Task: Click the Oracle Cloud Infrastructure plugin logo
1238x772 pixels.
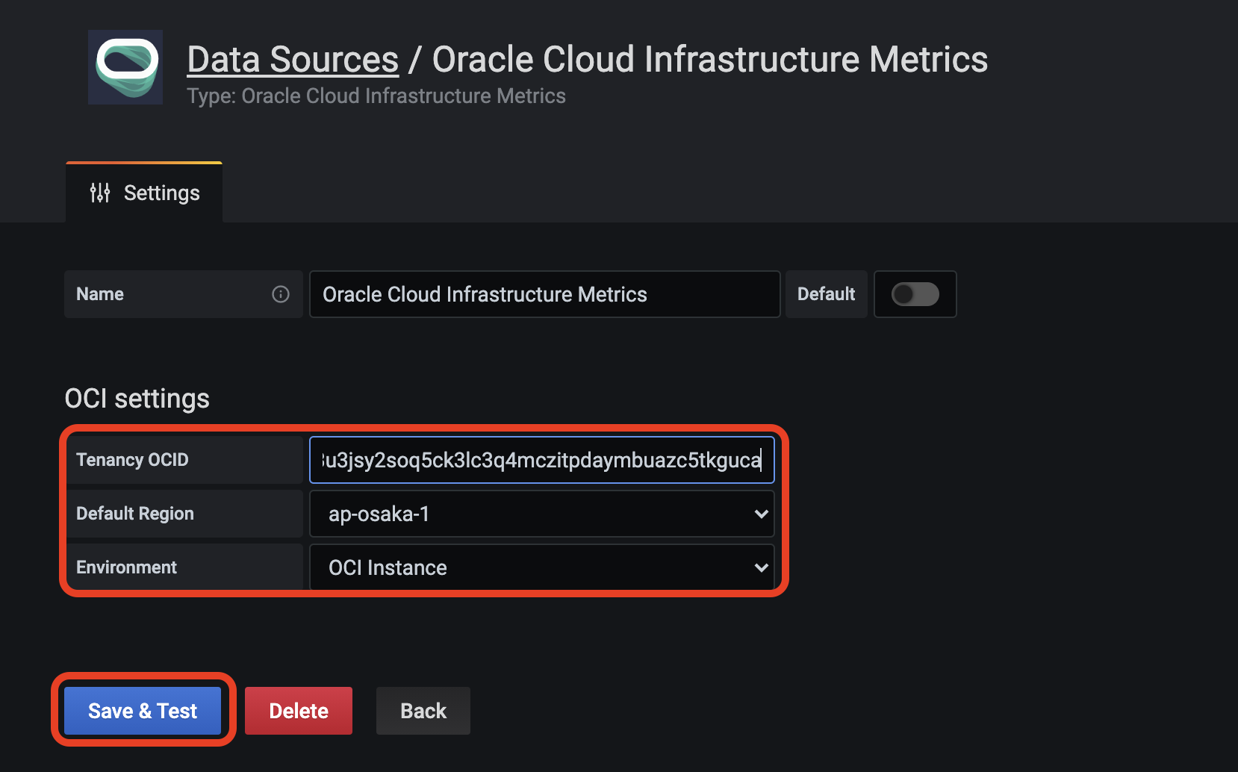Action: tap(125, 67)
